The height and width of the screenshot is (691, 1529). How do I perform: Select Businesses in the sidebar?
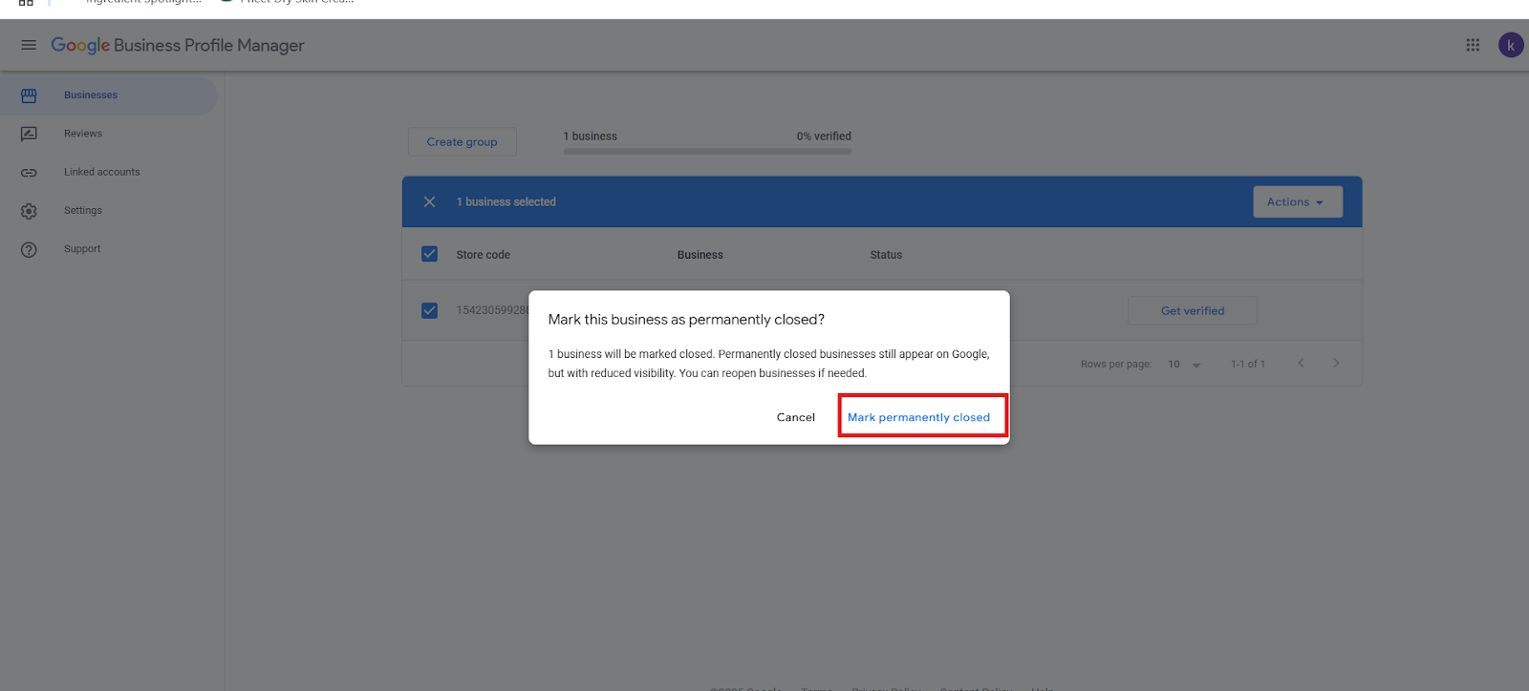tap(109, 95)
